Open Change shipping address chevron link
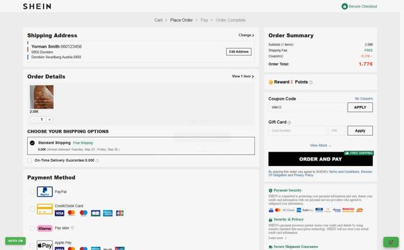 (x=246, y=35)
